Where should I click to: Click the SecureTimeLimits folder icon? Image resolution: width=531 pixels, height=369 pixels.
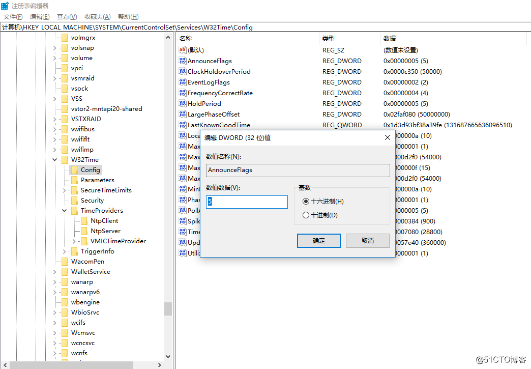coord(74,190)
